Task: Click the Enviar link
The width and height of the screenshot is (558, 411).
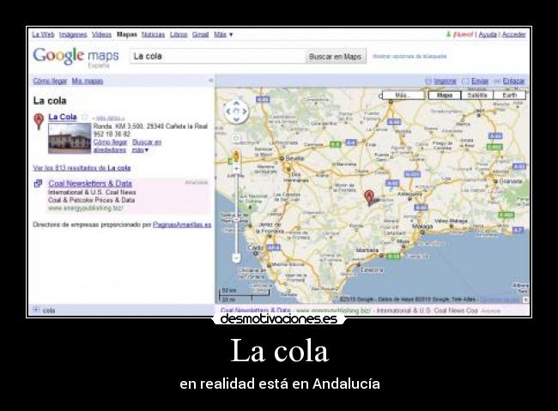Action: click(x=480, y=82)
